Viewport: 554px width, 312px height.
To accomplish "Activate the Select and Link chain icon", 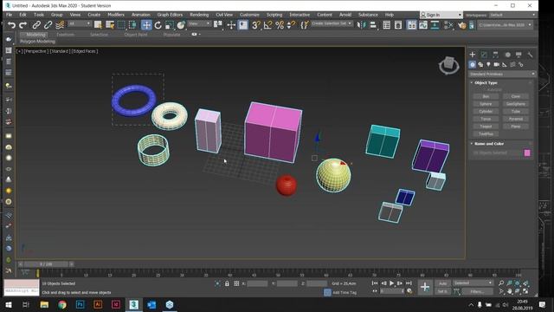I will point(36,25).
